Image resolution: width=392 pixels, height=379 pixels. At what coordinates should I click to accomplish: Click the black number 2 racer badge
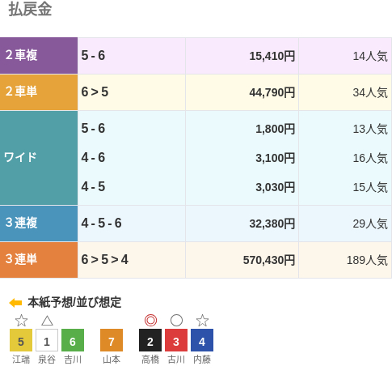point(150,340)
